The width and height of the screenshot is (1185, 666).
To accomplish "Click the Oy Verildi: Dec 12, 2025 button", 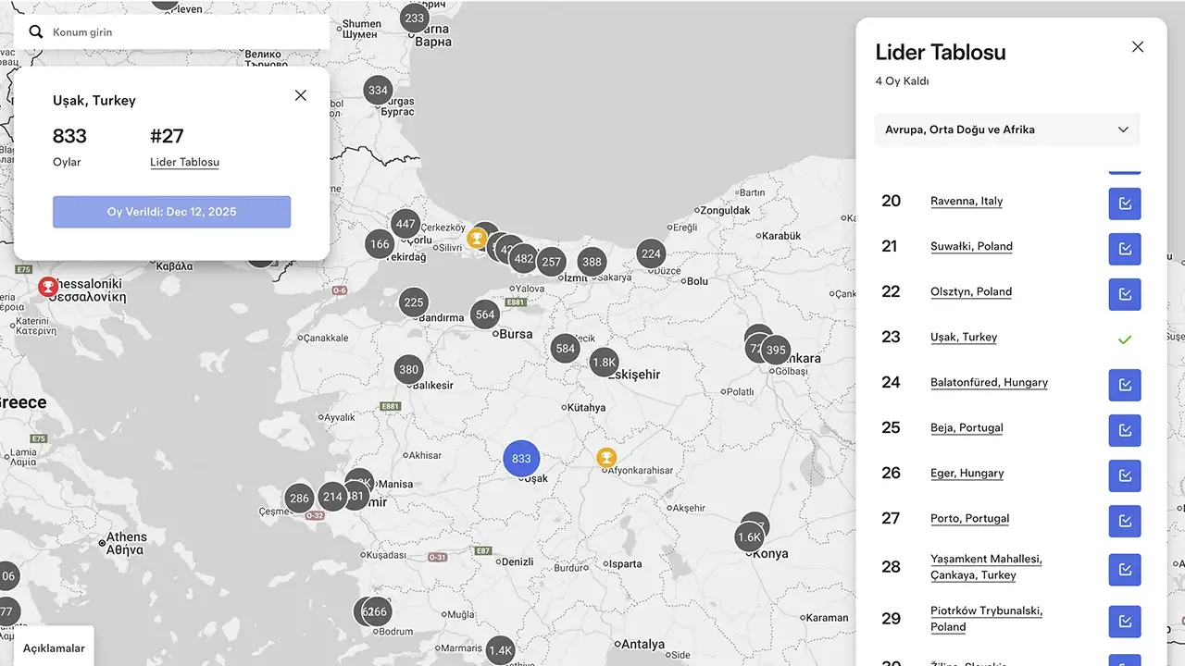I will click(x=171, y=212).
